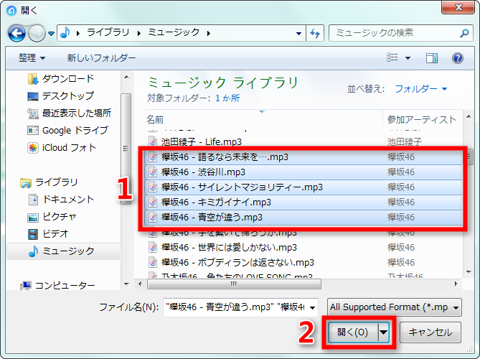Click the 1 か所 link

click(x=227, y=98)
